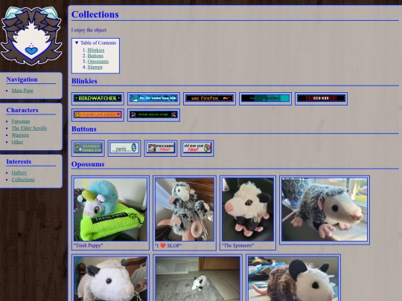Image resolution: width=402 pixels, height=301 pixels.
Task: Click the blue 'fin fin come see him' blinkie
Action: (153, 99)
